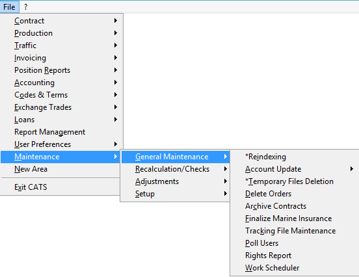The width and height of the screenshot is (359, 277).
Task: Select Delete Orders
Action: (295, 194)
